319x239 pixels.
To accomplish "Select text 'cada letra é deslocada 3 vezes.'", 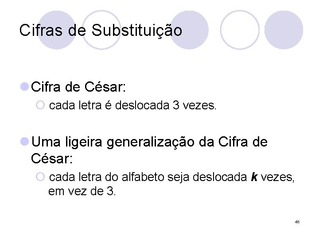I will pos(133,106).
